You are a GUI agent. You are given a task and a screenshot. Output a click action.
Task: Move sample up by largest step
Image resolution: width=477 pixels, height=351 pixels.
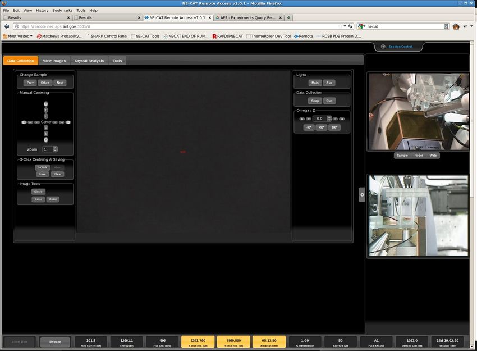pos(46,104)
